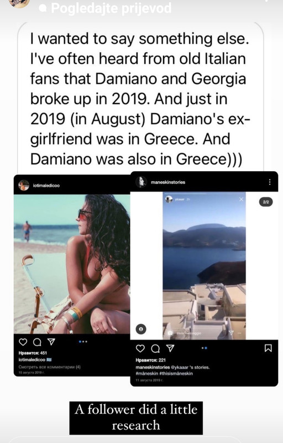The width and height of the screenshot is (283, 443).
Task: Like the iotimaledicoo beach post
Action: 23,342
